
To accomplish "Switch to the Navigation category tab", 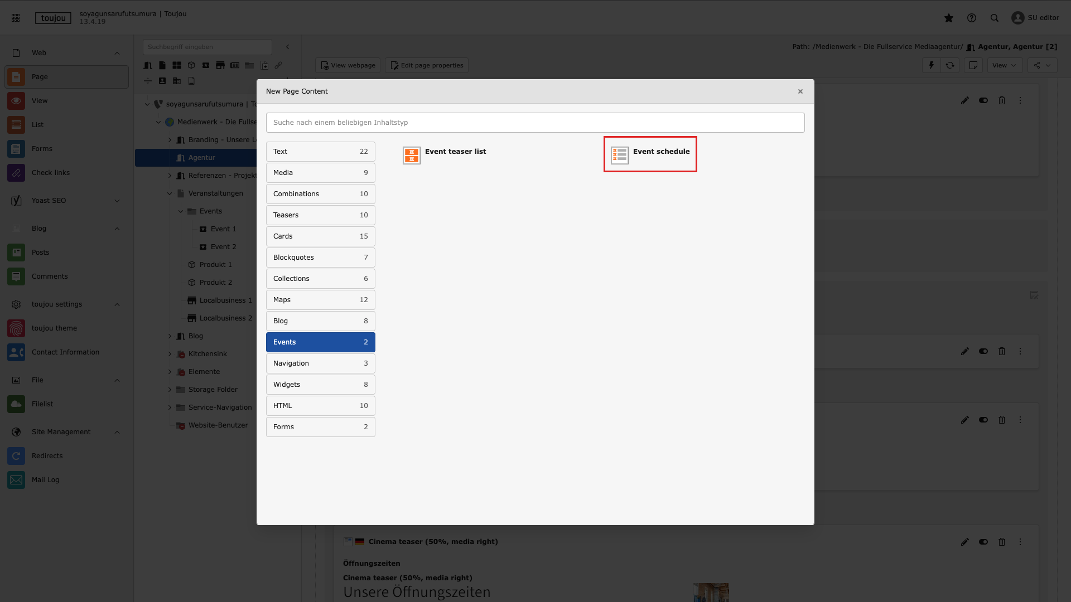I will 320,363.
